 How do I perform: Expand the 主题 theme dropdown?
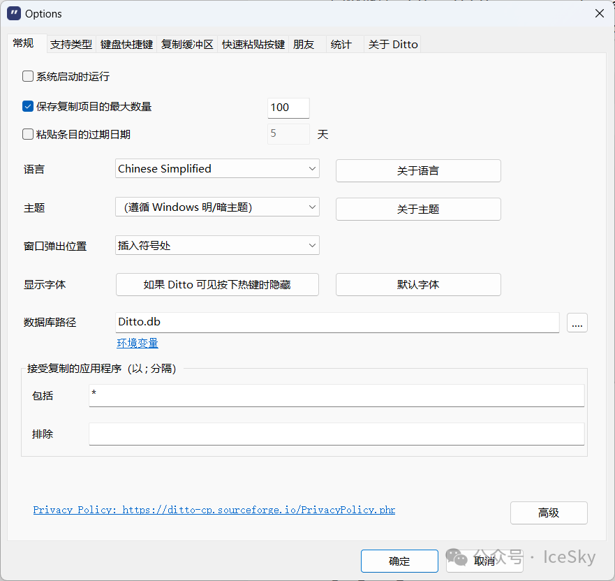[x=217, y=207]
